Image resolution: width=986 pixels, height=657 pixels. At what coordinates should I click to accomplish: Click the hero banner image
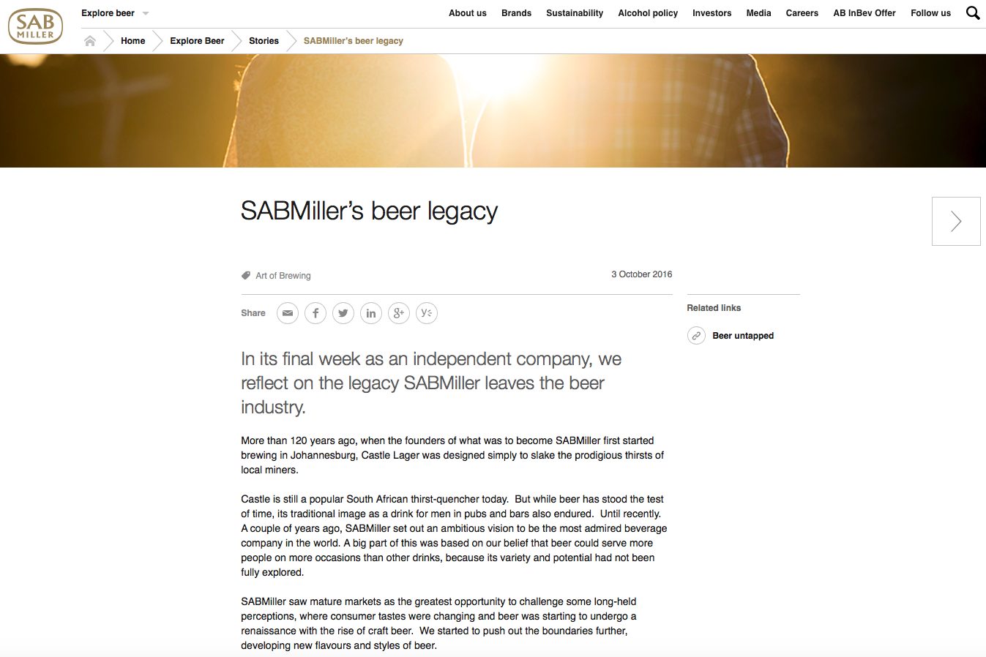(493, 110)
